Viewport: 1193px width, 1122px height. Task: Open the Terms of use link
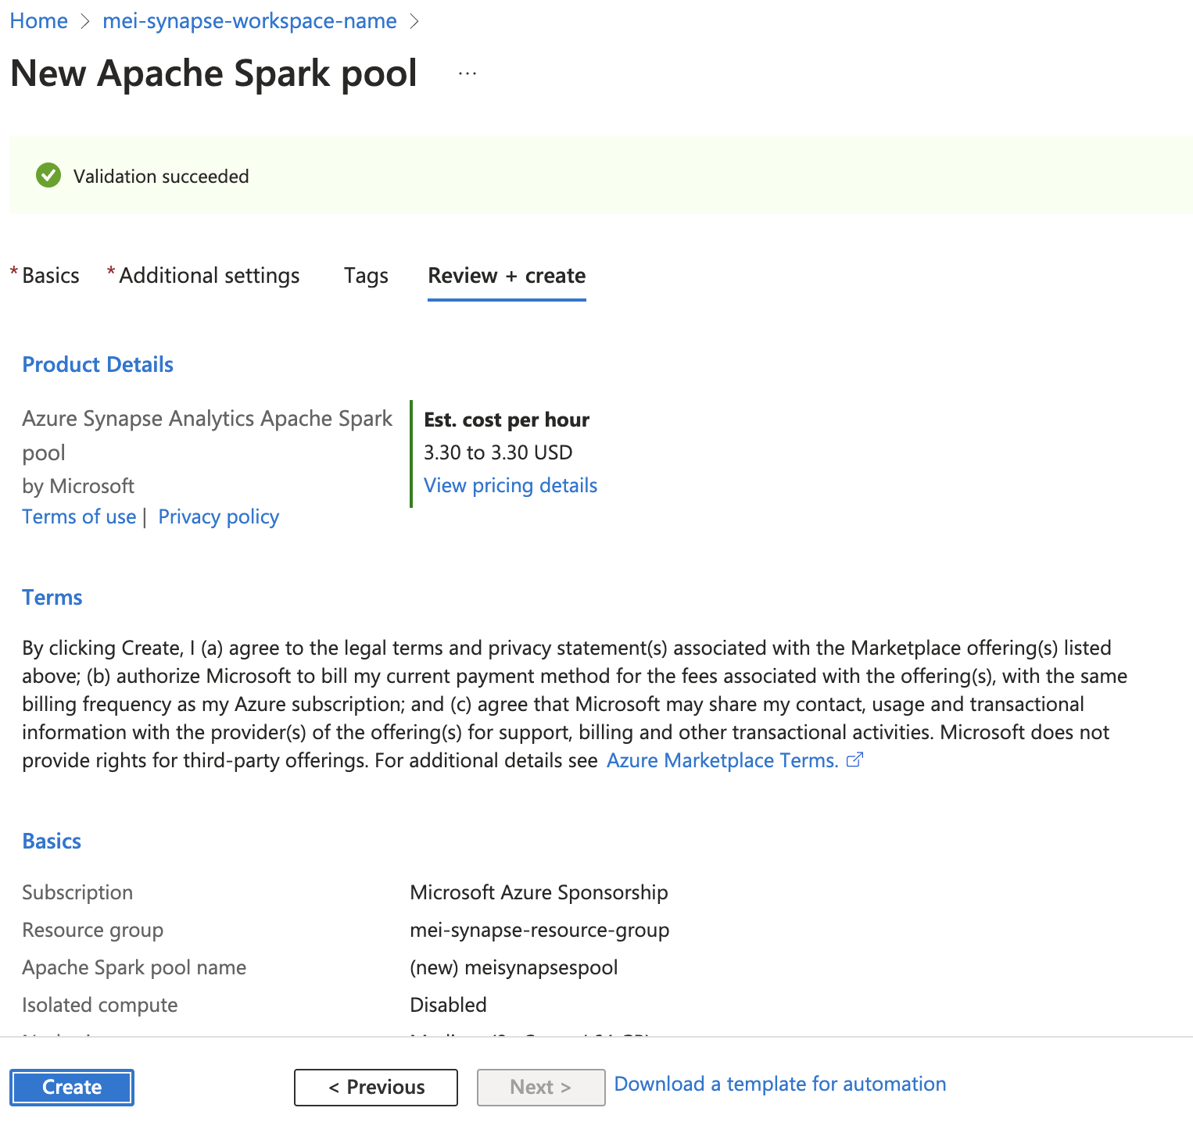click(79, 516)
